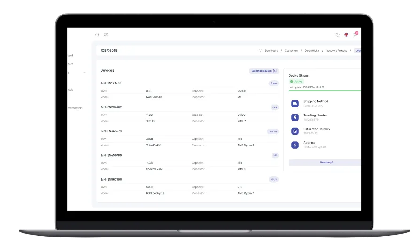Open the UK flag language selector
The height and width of the screenshot is (245, 420).
(346, 34)
